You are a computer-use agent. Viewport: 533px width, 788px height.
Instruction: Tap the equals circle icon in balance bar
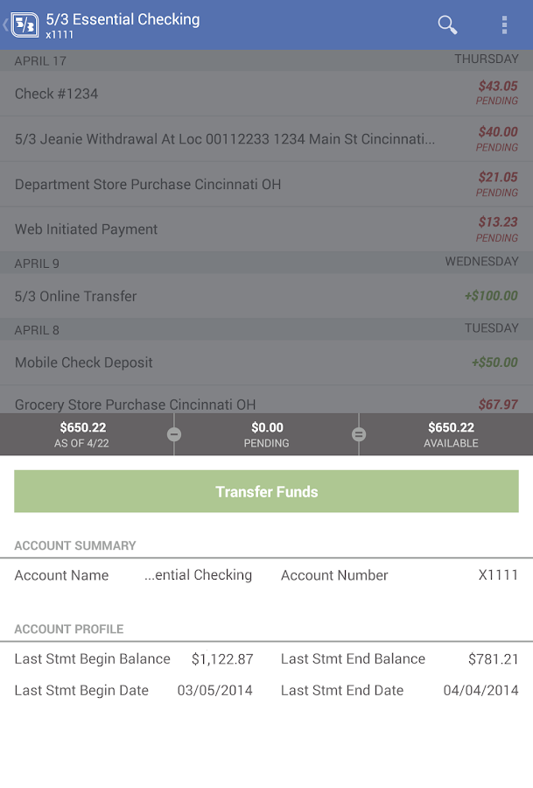coord(358,434)
